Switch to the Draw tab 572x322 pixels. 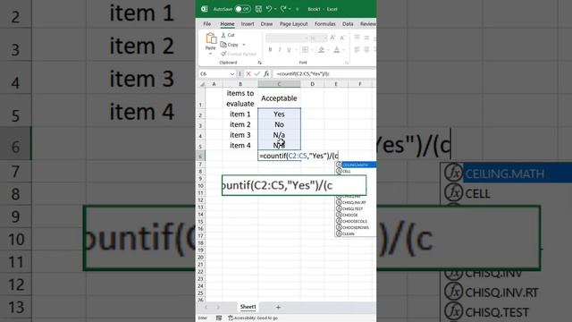pos(266,24)
